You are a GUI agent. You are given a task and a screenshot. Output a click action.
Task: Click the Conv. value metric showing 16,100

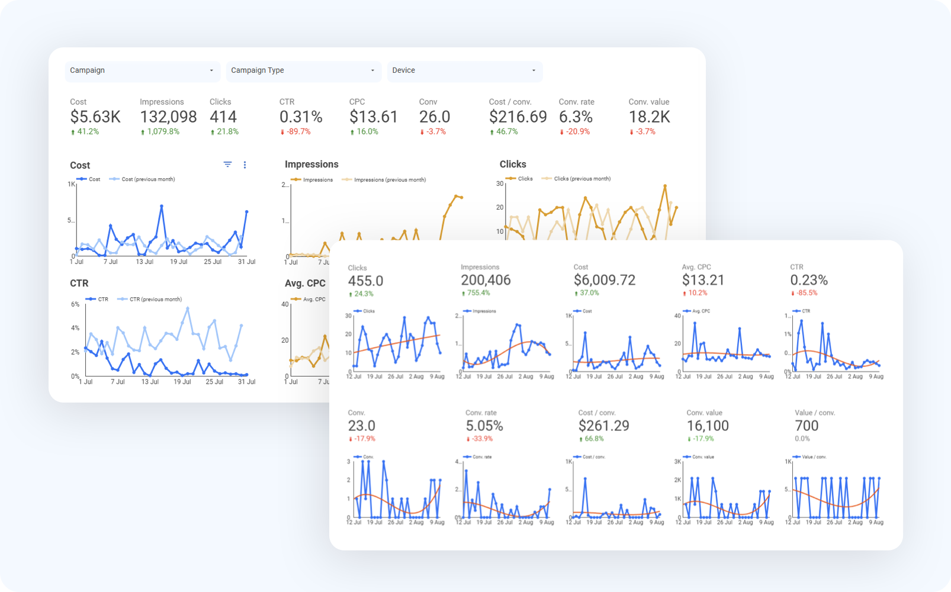(x=709, y=425)
